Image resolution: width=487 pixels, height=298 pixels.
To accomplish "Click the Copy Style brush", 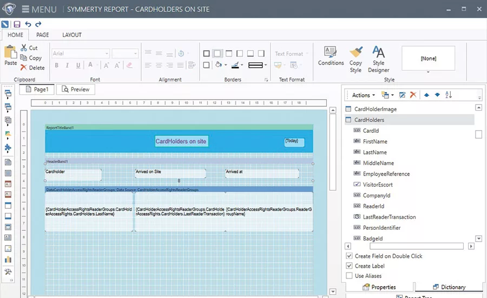I will tap(356, 60).
